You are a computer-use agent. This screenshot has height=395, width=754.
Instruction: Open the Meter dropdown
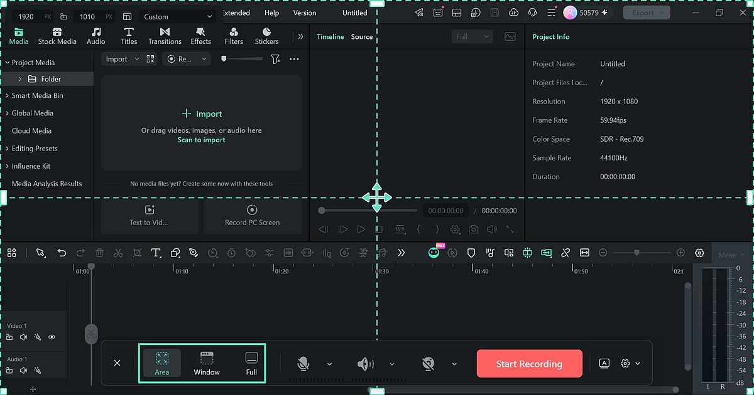(732, 255)
